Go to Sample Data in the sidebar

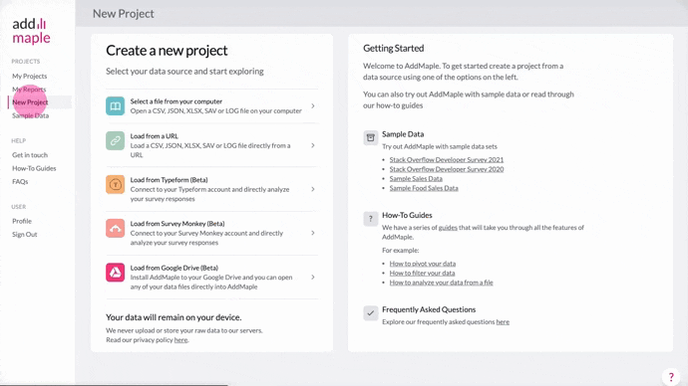click(x=30, y=115)
